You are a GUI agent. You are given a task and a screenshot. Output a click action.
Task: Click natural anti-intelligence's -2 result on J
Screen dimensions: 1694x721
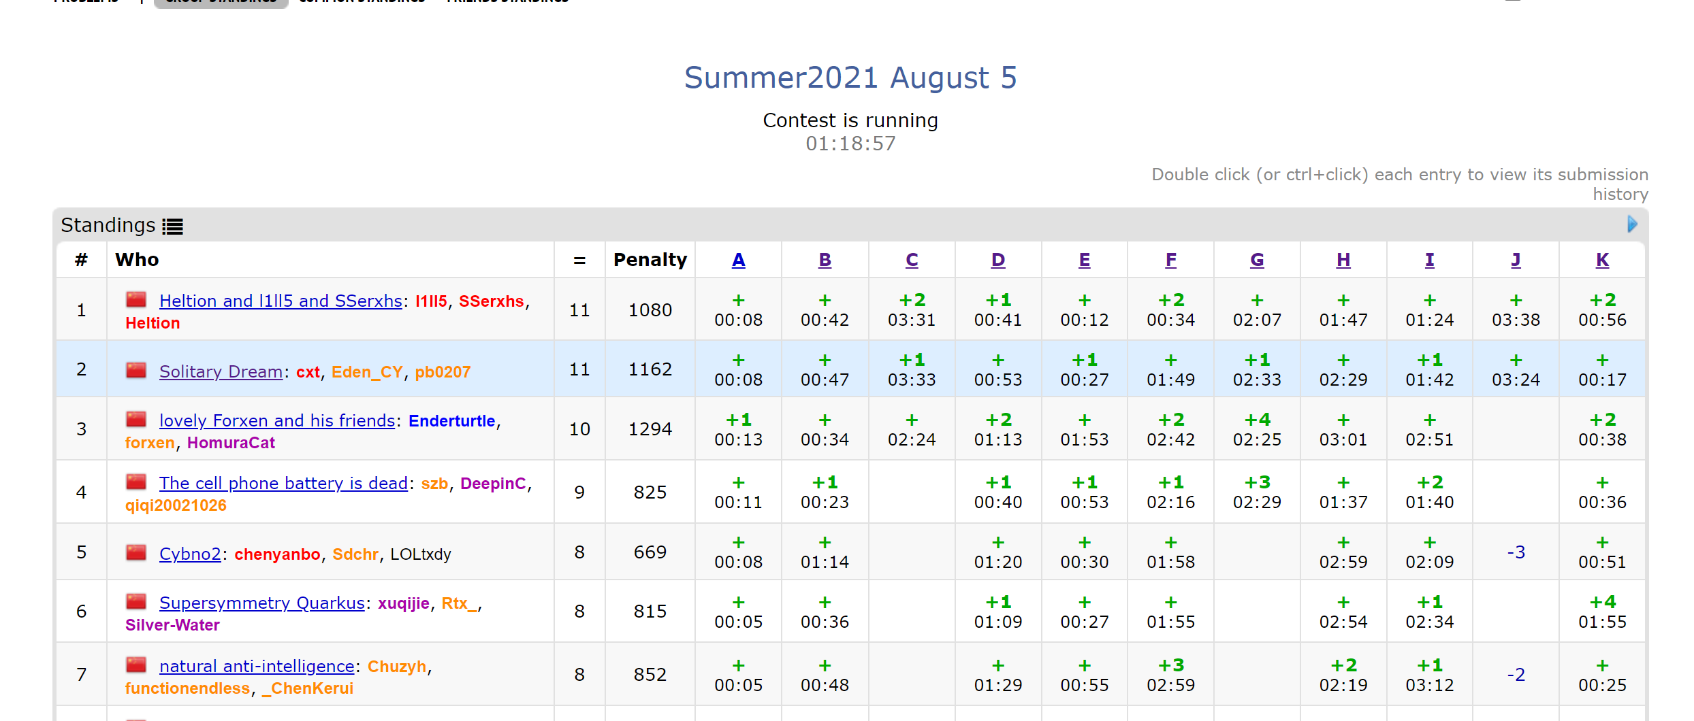click(x=1516, y=675)
